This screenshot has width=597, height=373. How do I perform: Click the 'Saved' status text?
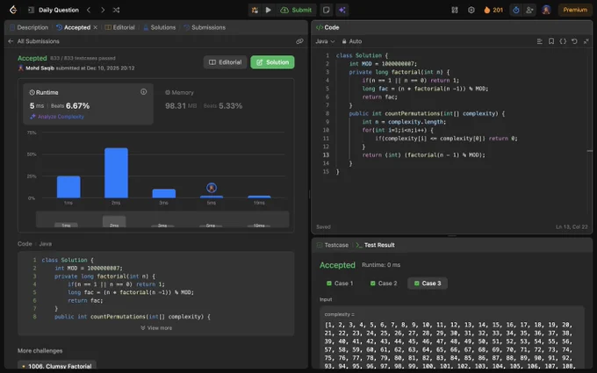pos(323,226)
